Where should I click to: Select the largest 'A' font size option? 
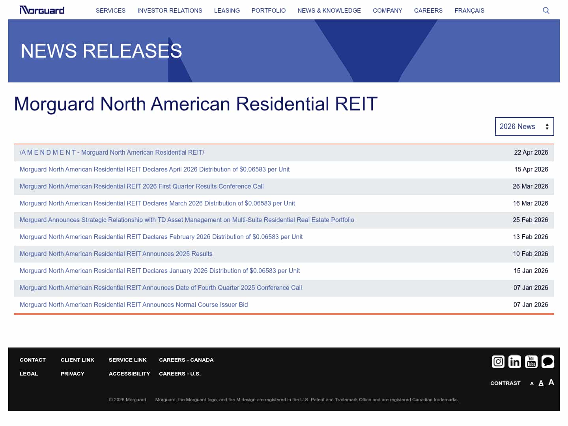click(551, 382)
